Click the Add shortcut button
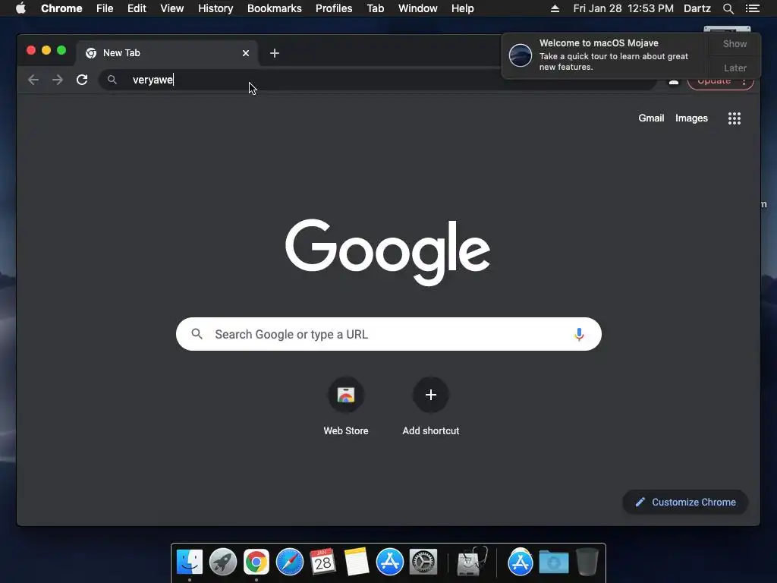 point(431,407)
